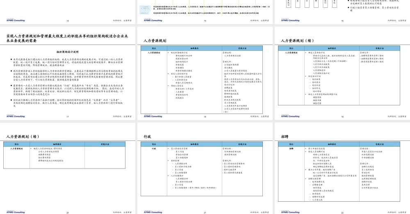The image size is (410, 214).
Task: Click the KPMG Consulting logo on slide 14
Action: click(x=16, y=20)
